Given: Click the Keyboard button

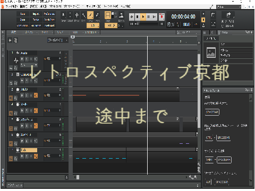Looking at the screenshot, I should tap(49, 25).
